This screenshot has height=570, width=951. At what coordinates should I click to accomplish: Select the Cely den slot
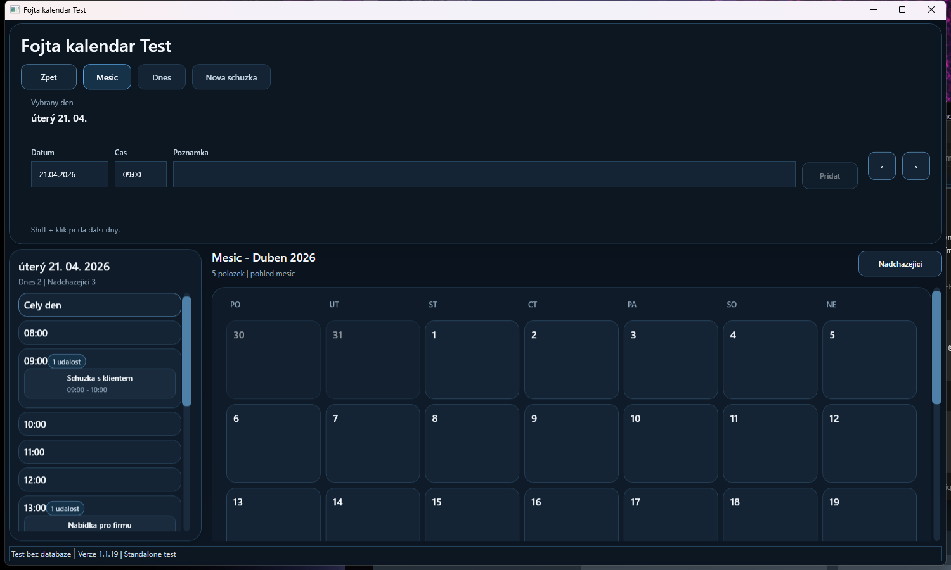(x=100, y=305)
